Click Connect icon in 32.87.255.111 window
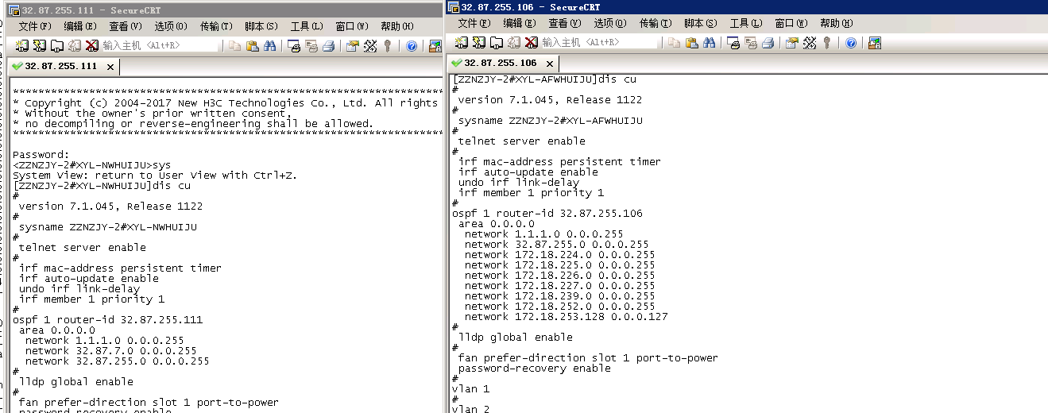The image size is (1048, 413). [x=21, y=46]
